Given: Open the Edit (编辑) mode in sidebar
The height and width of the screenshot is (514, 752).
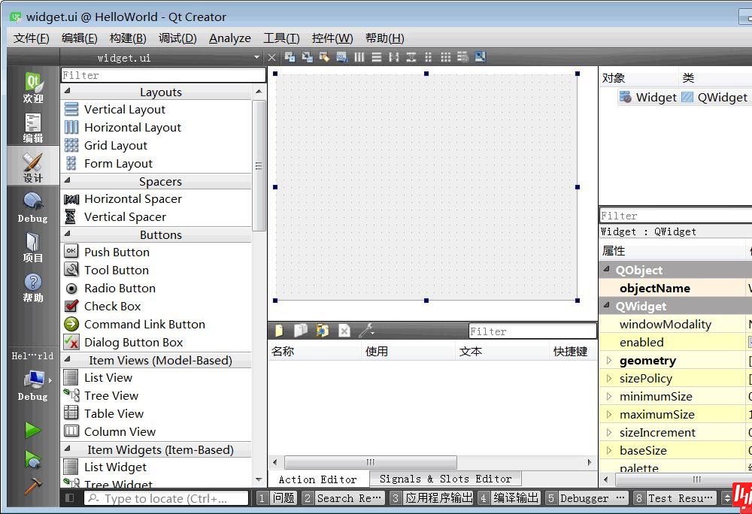Looking at the screenshot, I should point(33,127).
